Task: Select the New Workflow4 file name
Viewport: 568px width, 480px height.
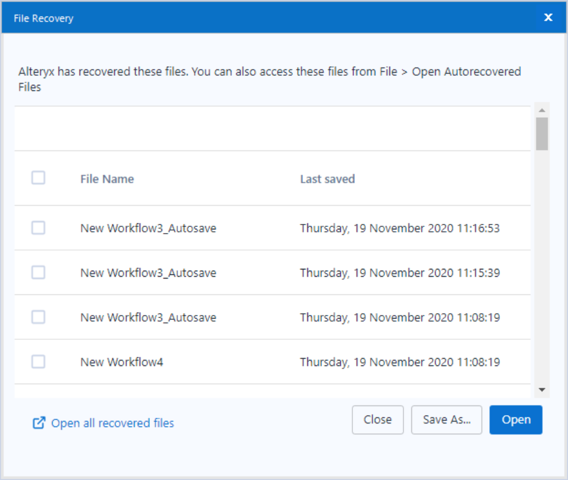Action: 121,362
